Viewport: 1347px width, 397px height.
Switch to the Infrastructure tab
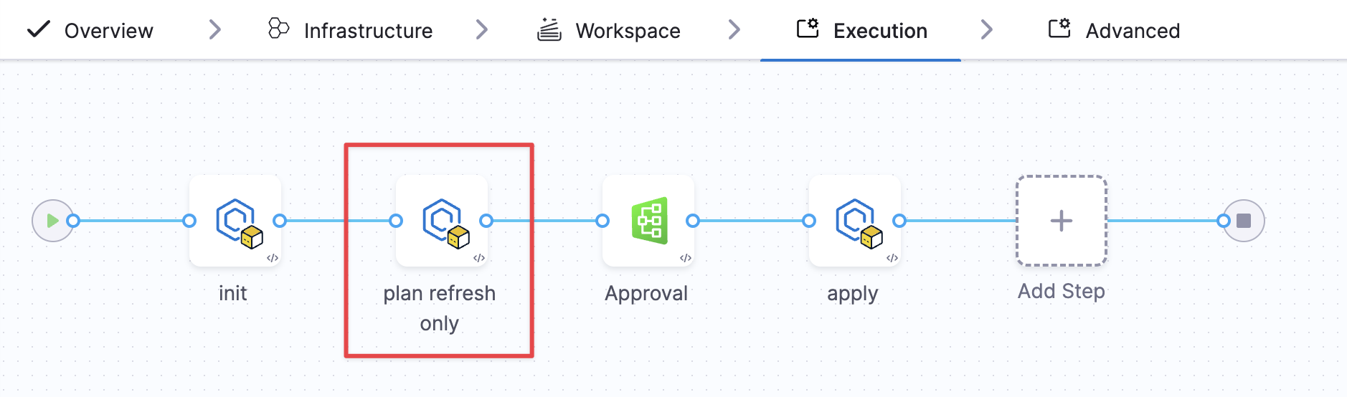pos(367,31)
